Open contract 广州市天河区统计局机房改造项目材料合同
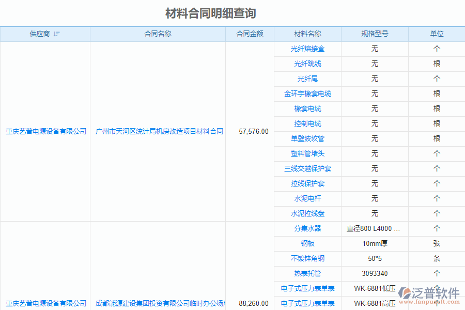Screen dimensions: 465x310 tap(158, 131)
